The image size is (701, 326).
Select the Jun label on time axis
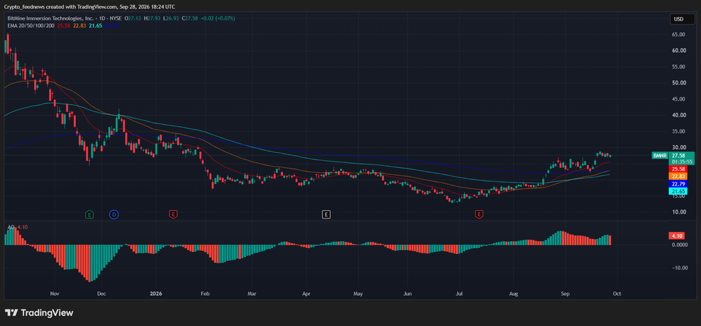click(407, 294)
